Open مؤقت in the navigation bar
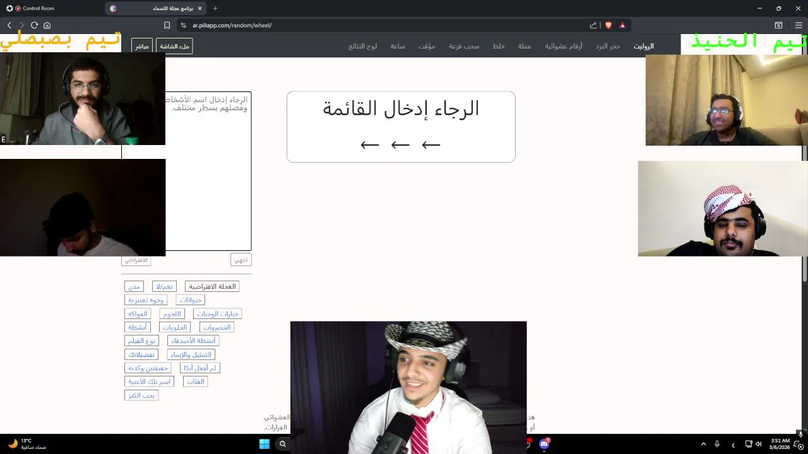Image resolution: width=808 pixels, height=454 pixels. [427, 46]
